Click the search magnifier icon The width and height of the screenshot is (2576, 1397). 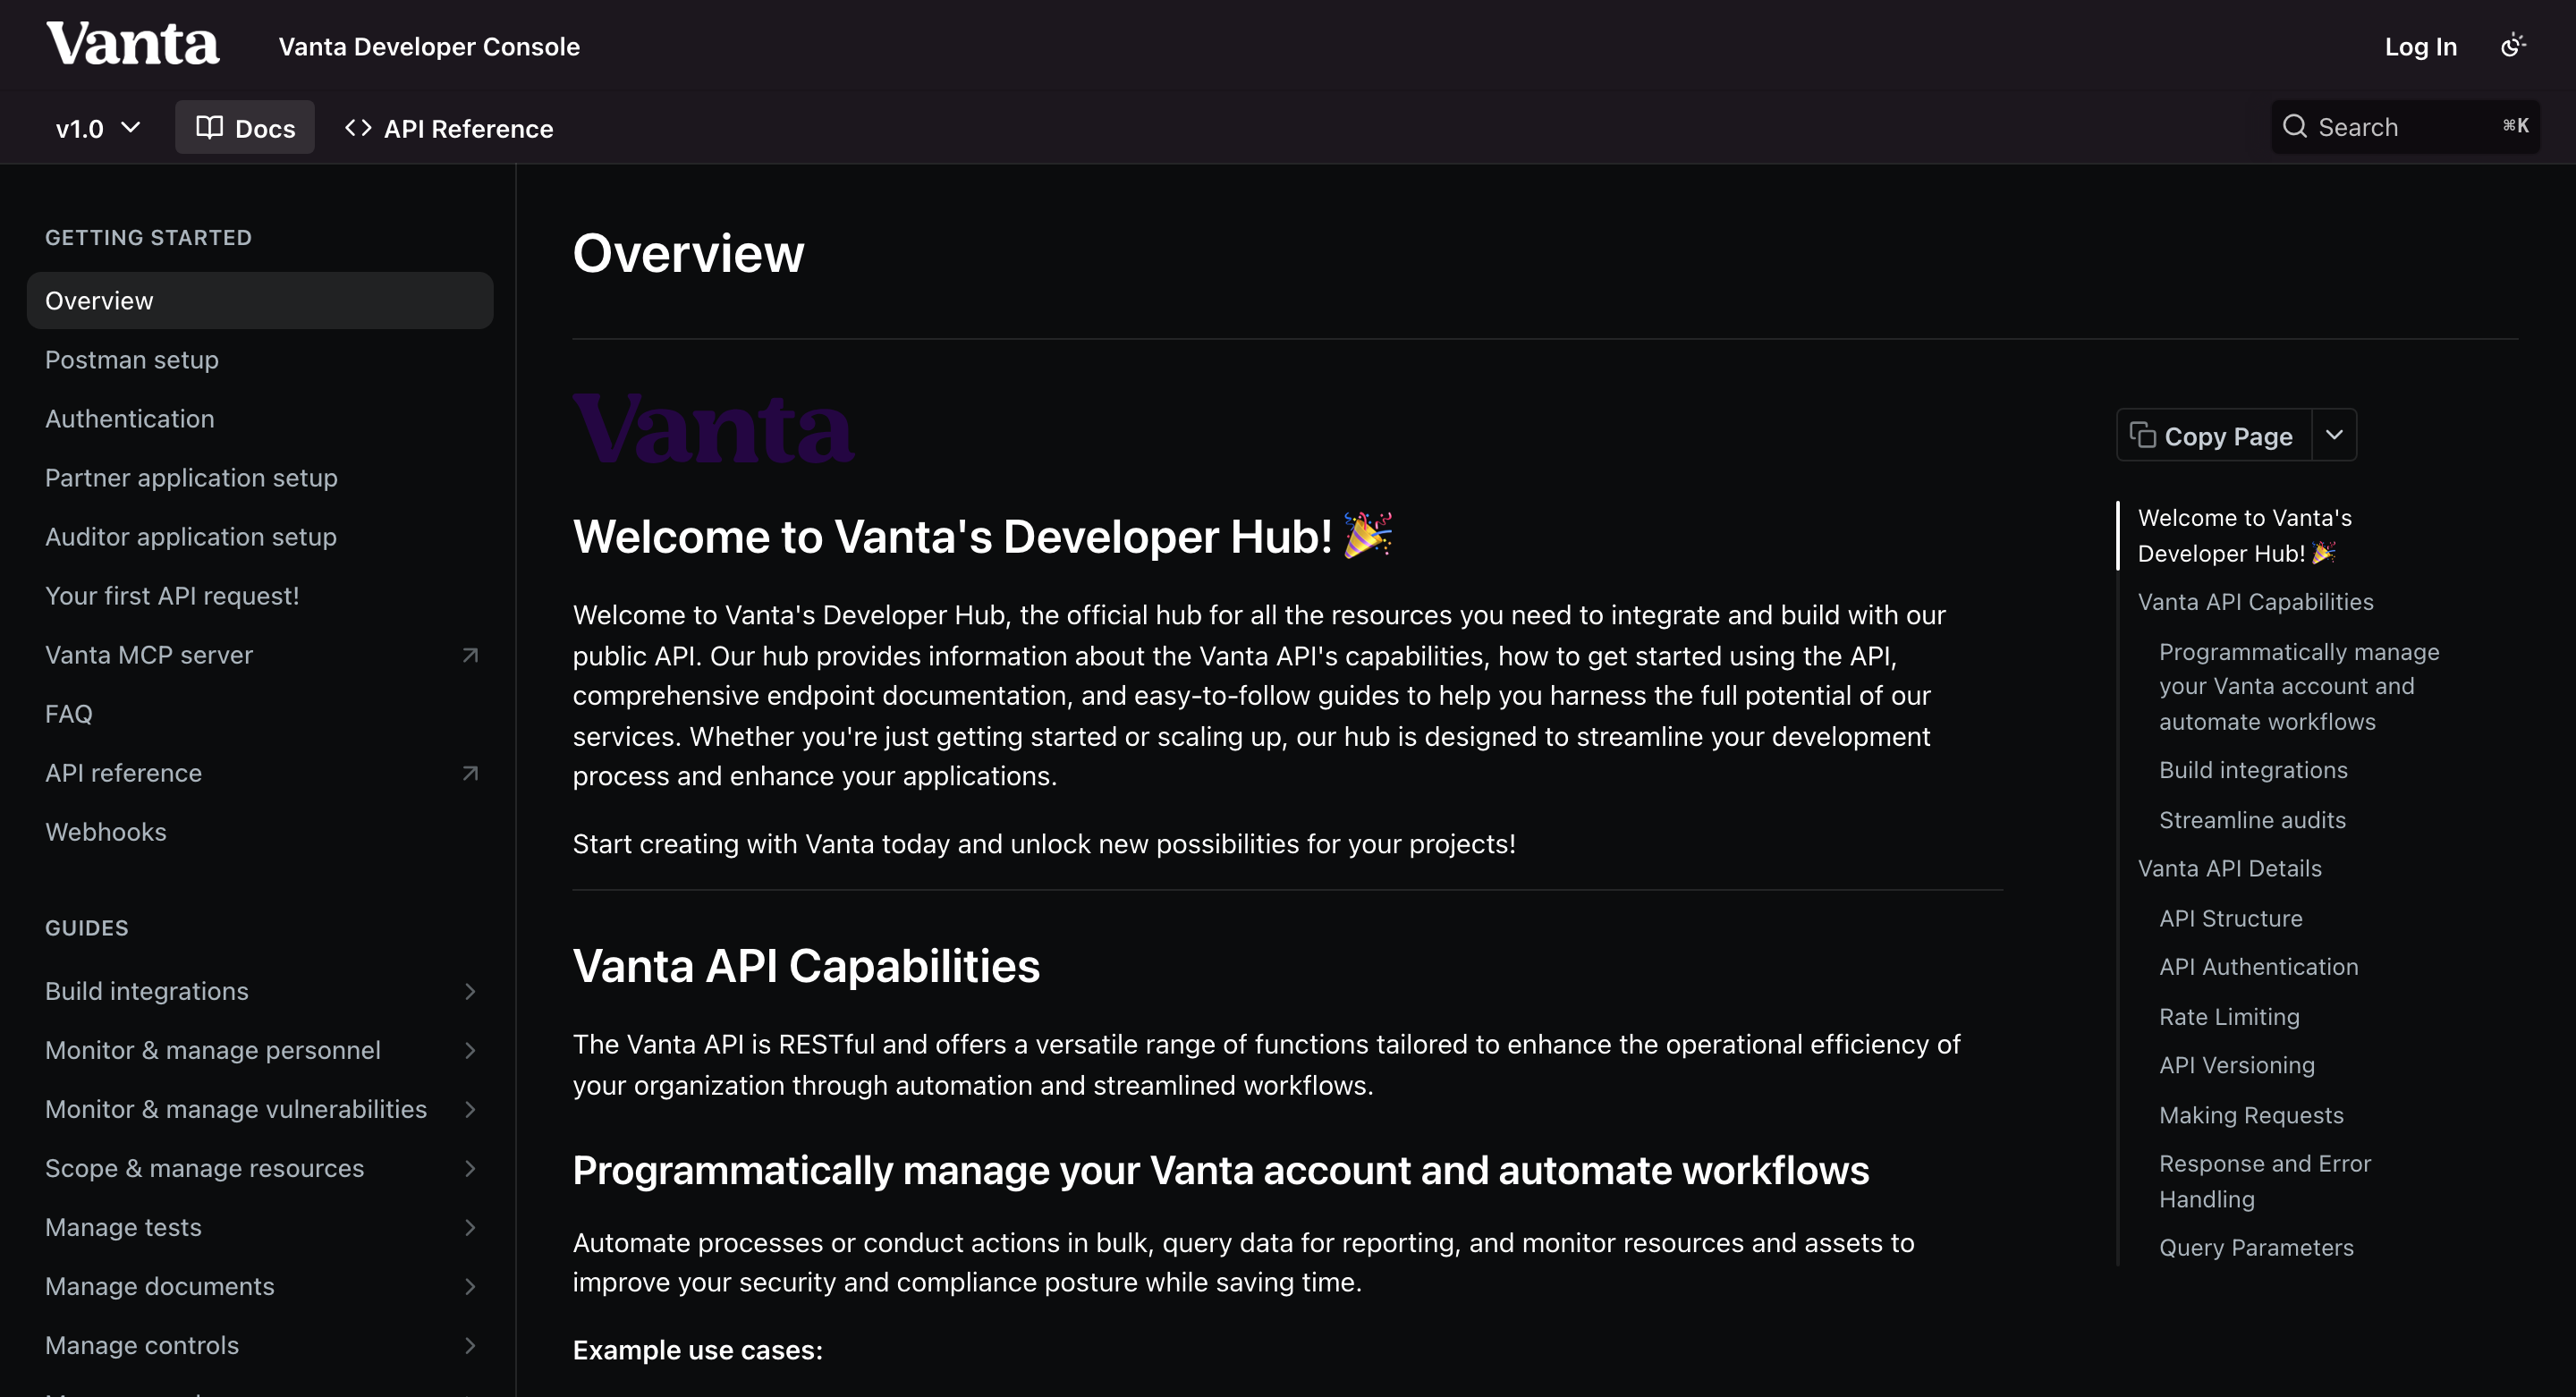click(x=2295, y=127)
